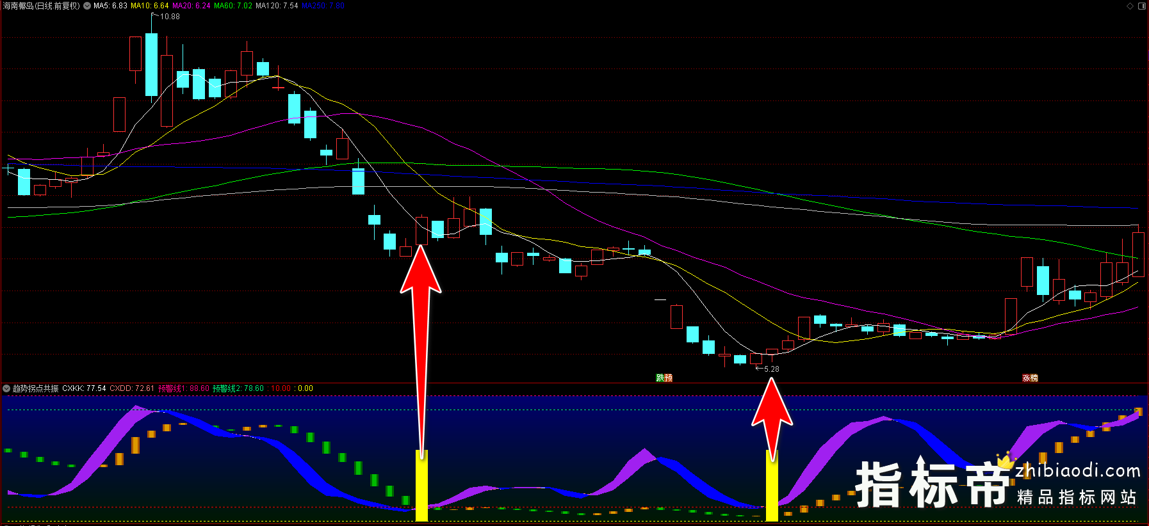The height and width of the screenshot is (526, 1149).
Task: Select the MA120: 7.54 label
Action: pyautogui.click(x=277, y=6)
